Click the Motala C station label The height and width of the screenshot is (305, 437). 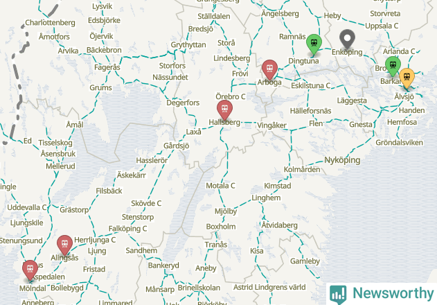(x=220, y=186)
